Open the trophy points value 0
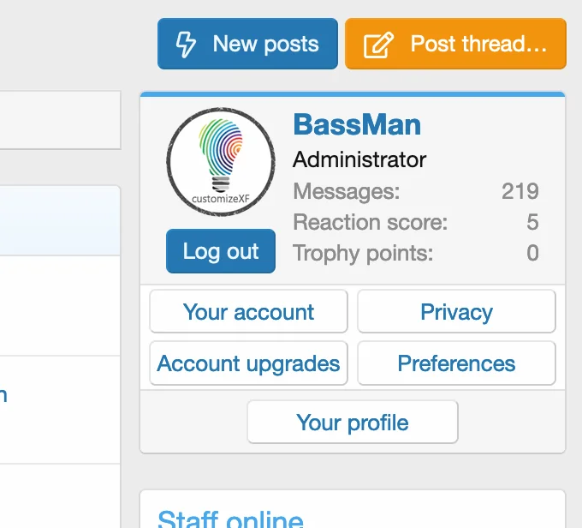 pos(532,253)
